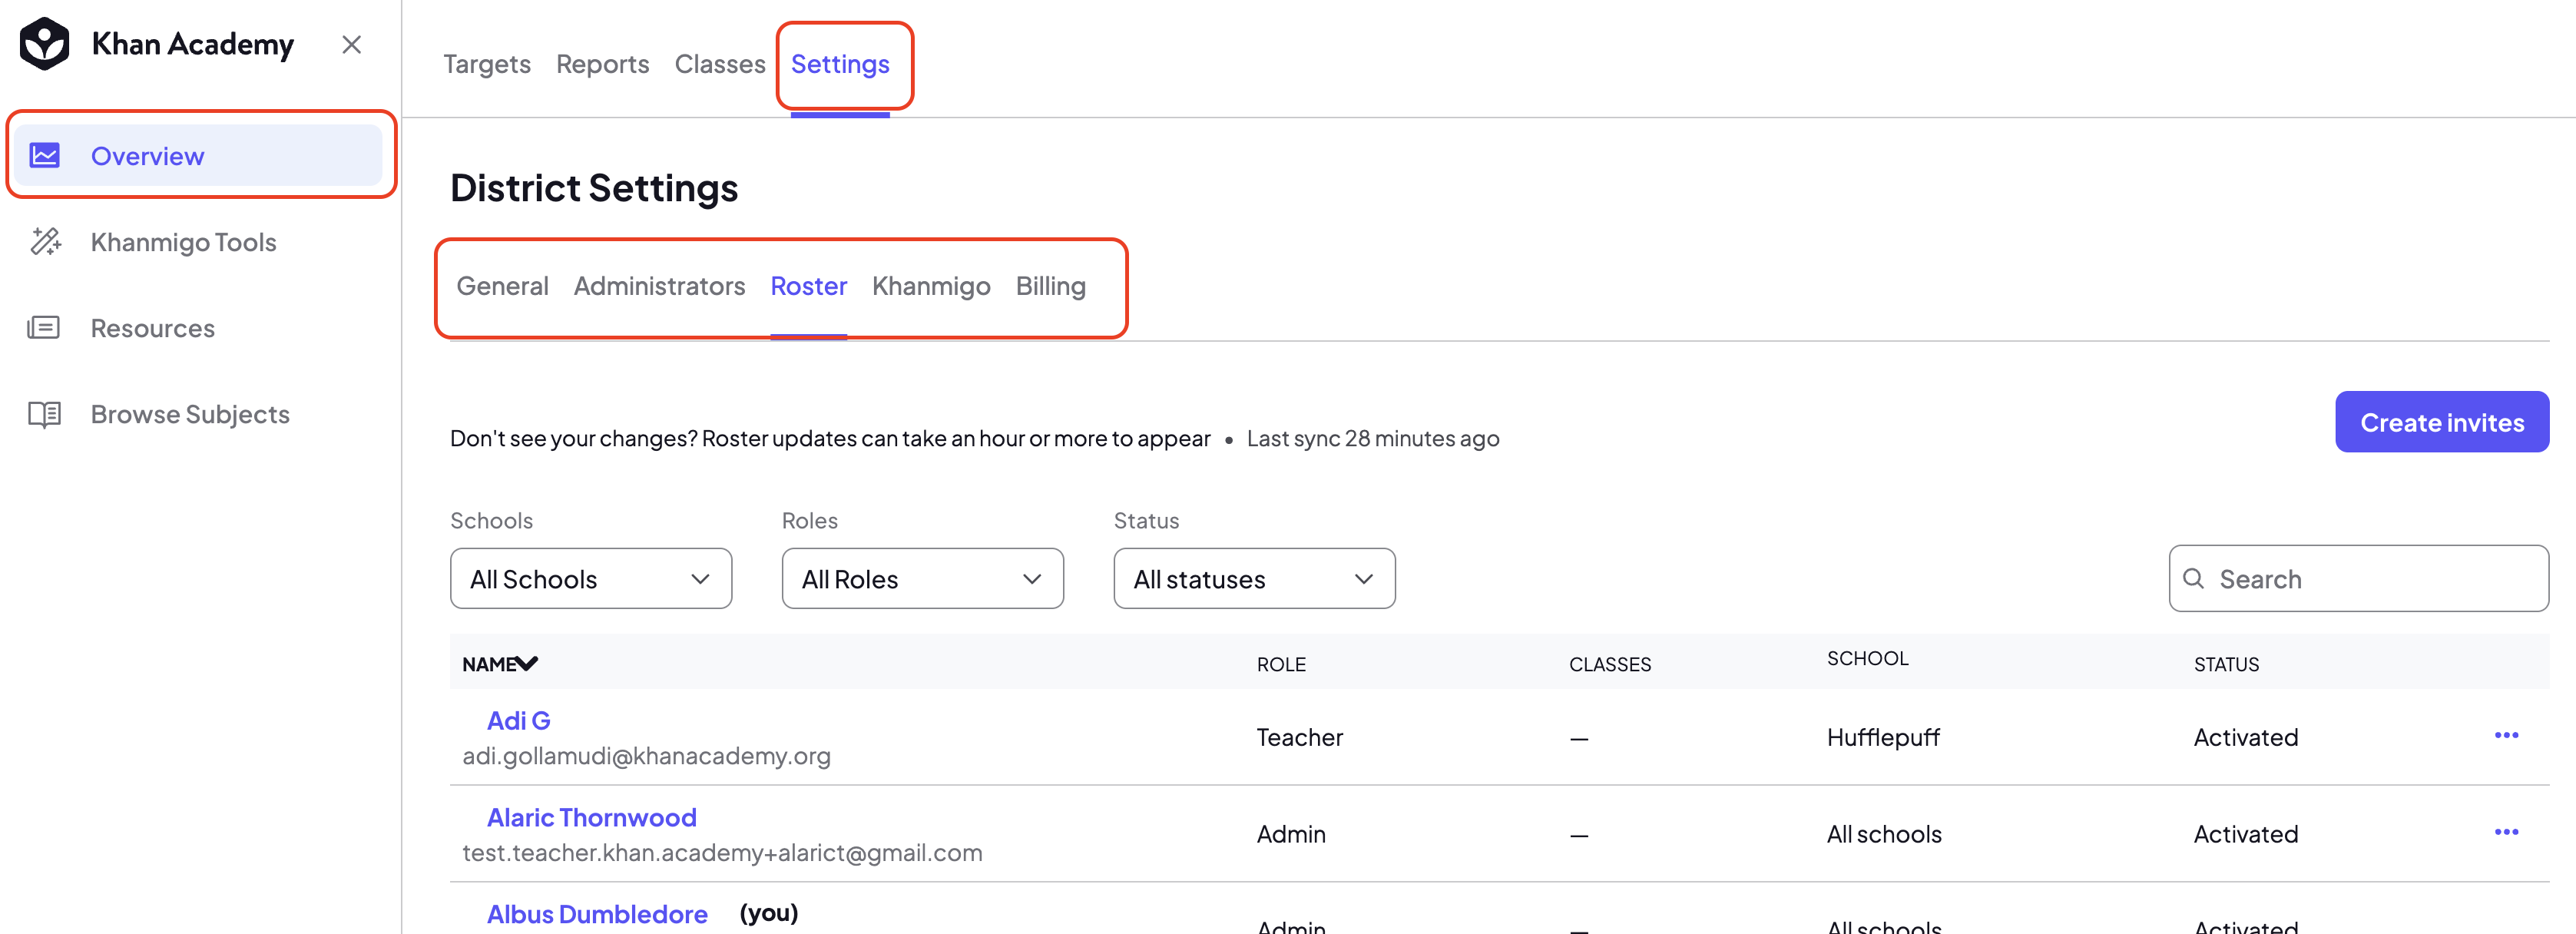The height and width of the screenshot is (934, 2576).
Task: Open the Alaric Thornwood profile link
Action: point(591,817)
